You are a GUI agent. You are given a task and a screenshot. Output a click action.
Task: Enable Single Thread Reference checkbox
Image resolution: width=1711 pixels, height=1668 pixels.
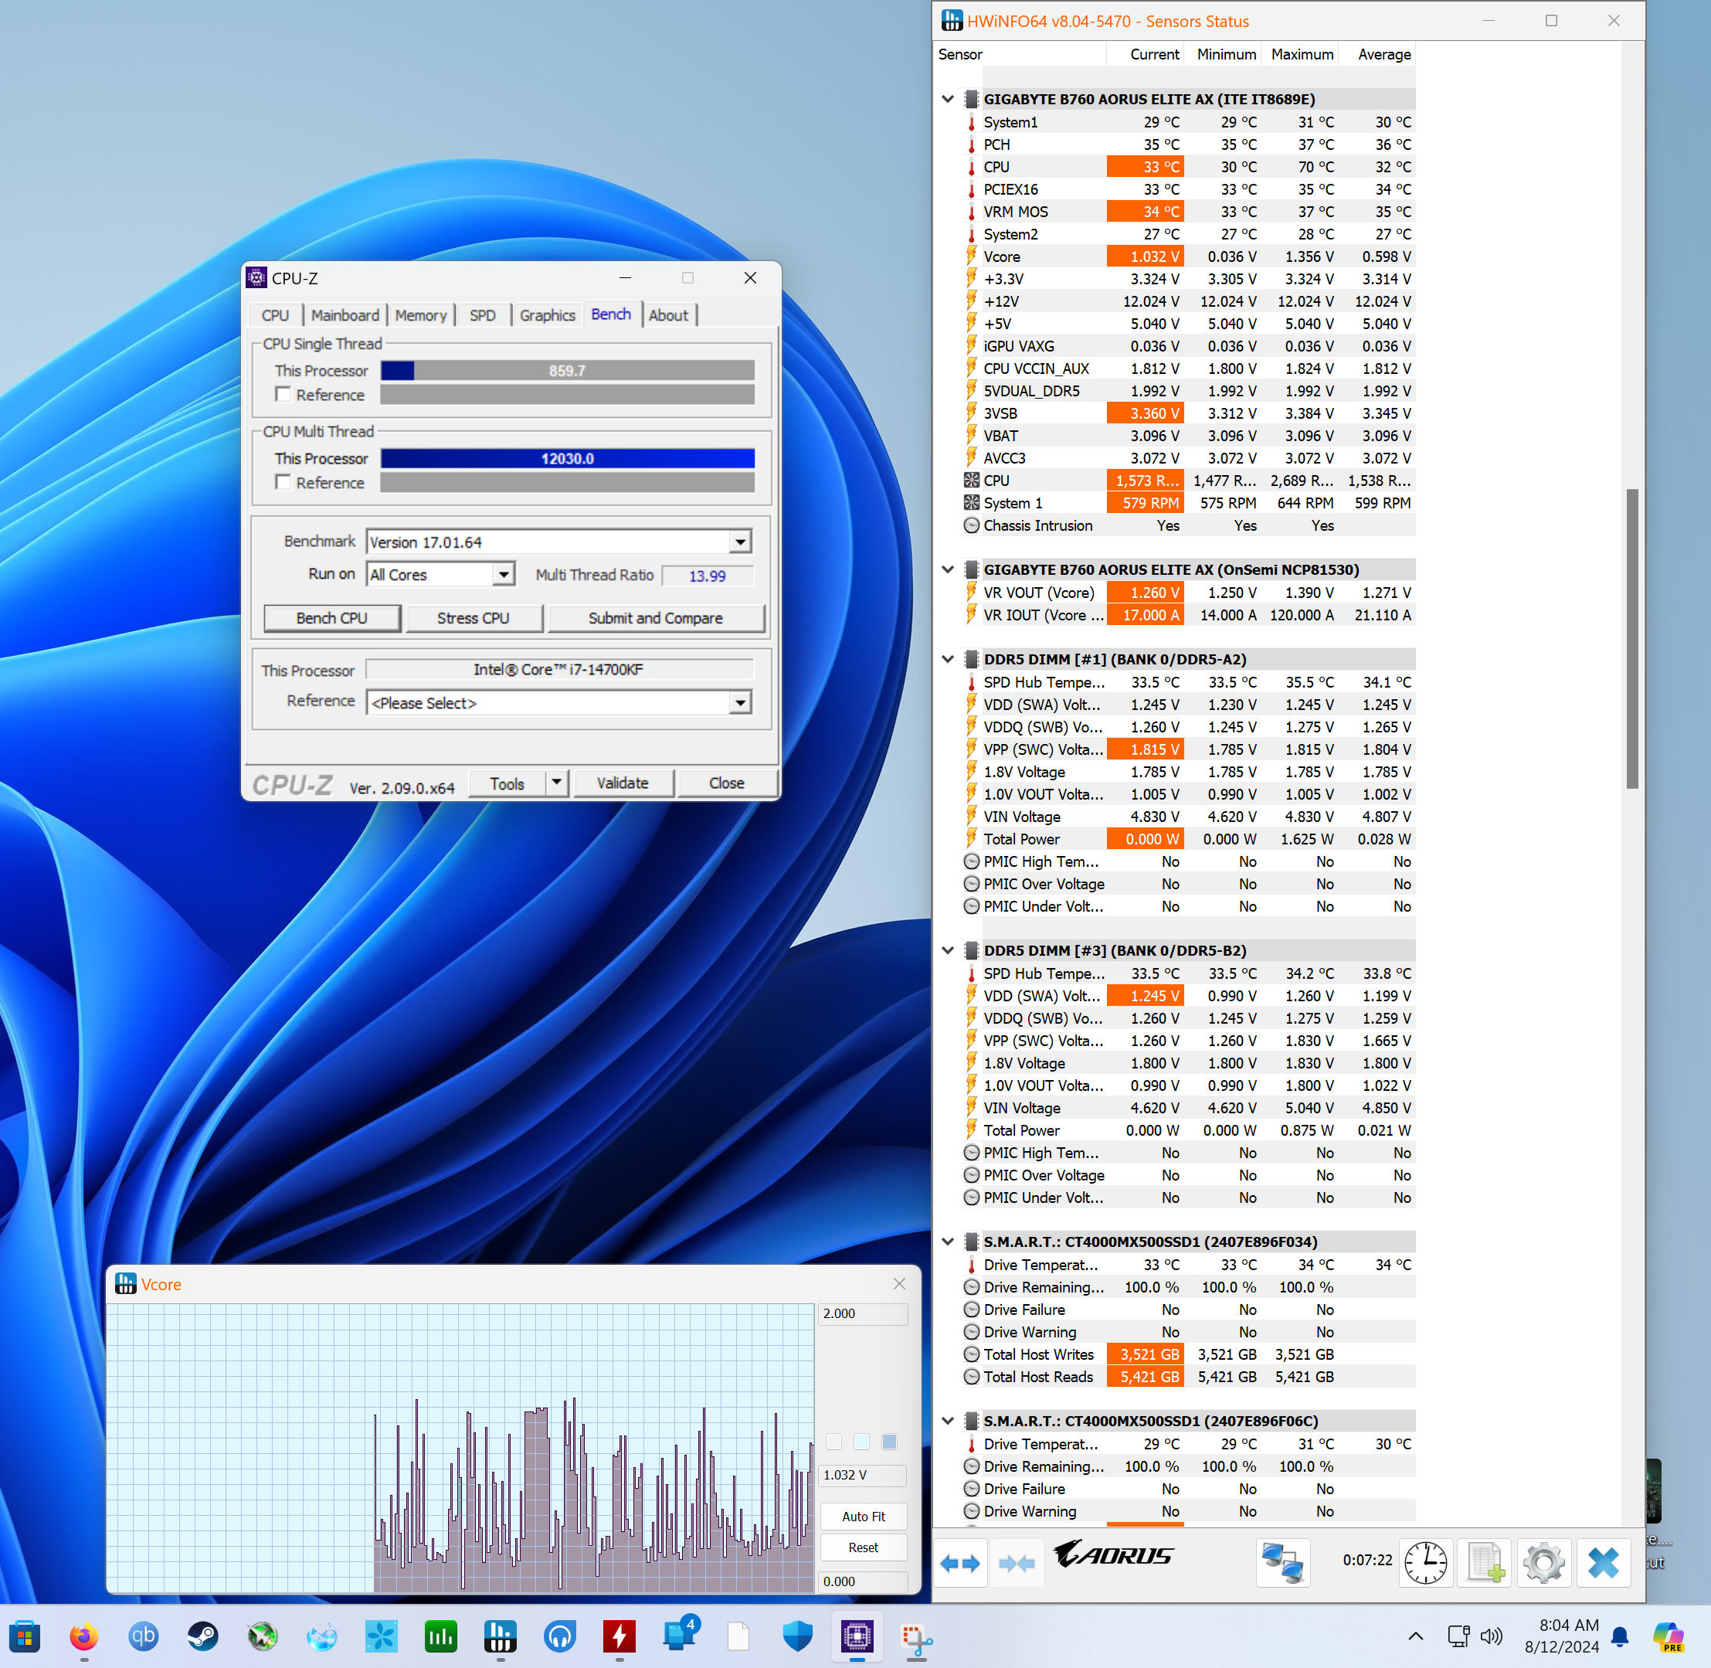tap(283, 394)
